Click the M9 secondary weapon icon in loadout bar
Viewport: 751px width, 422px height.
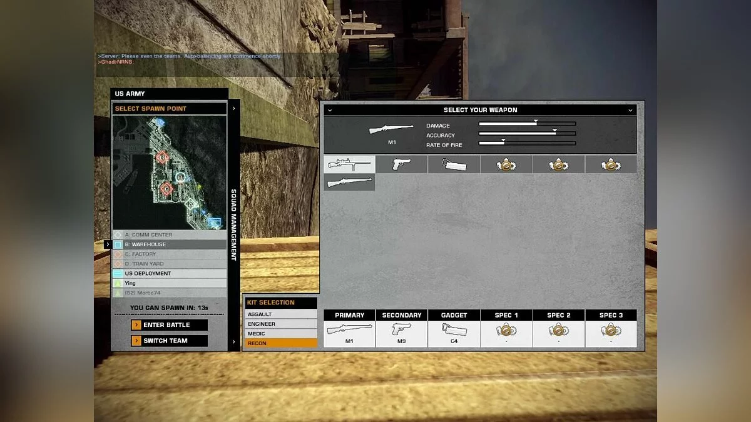(x=401, y=330)
